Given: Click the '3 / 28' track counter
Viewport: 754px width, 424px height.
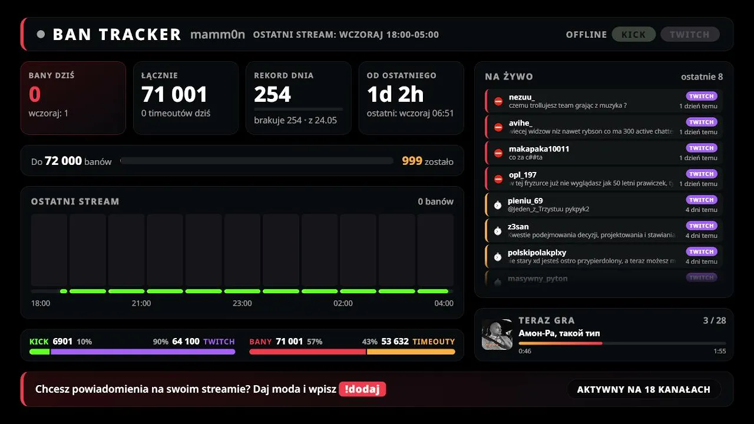Looking at the screenshot, I should point(715,320).
